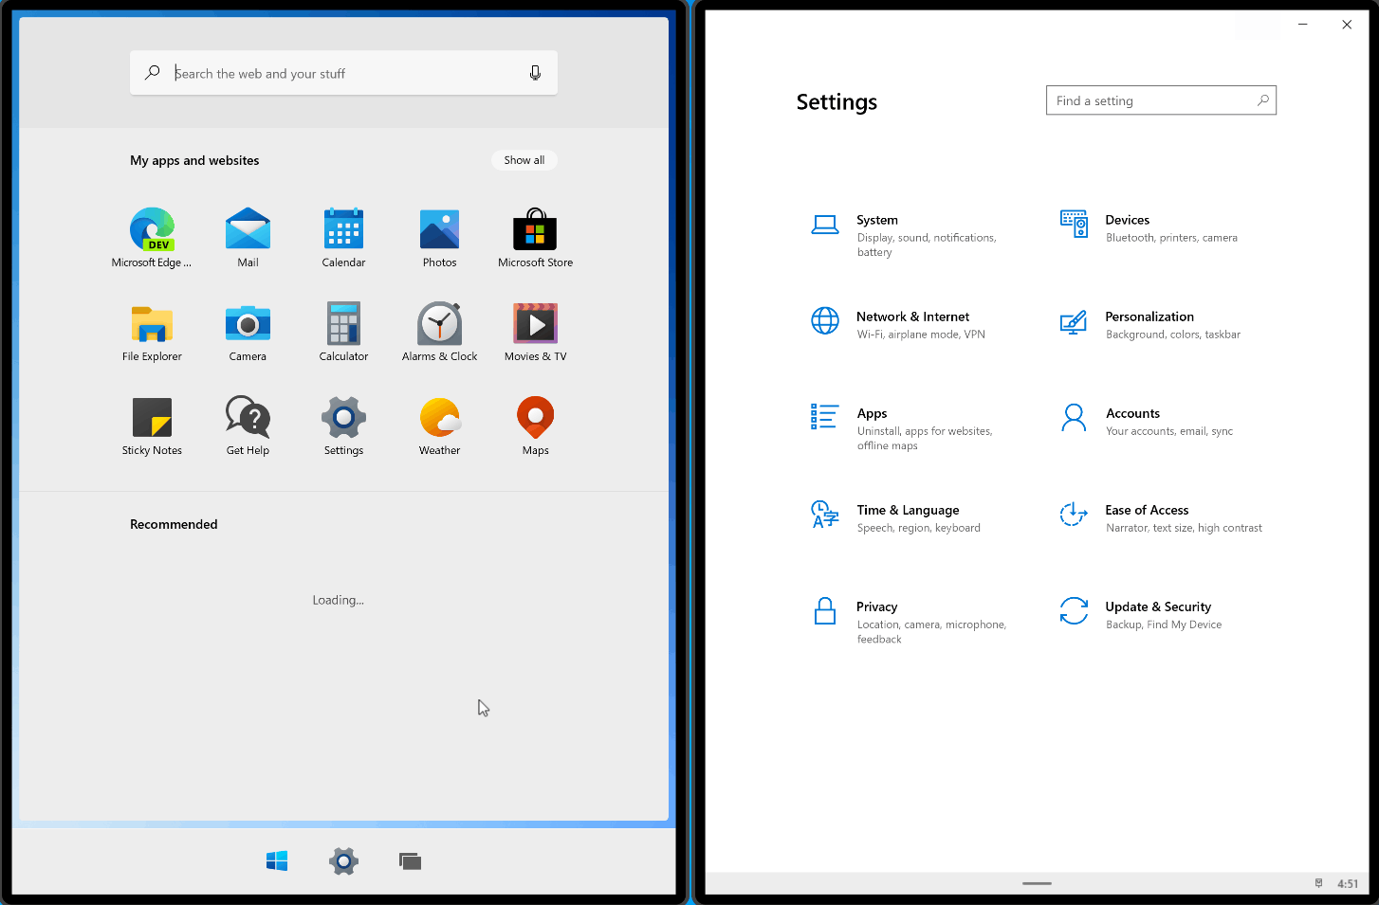The width and height of the screenshot is (1379, 905).
Task: Activate the microphone in the search bar
Action: point(535,72)
